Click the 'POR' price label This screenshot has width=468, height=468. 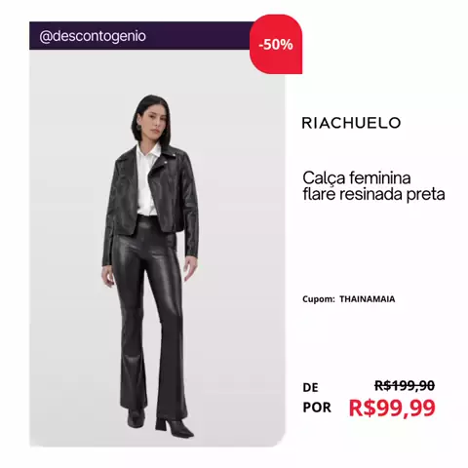pyautogui.click(x=317, y=408)
